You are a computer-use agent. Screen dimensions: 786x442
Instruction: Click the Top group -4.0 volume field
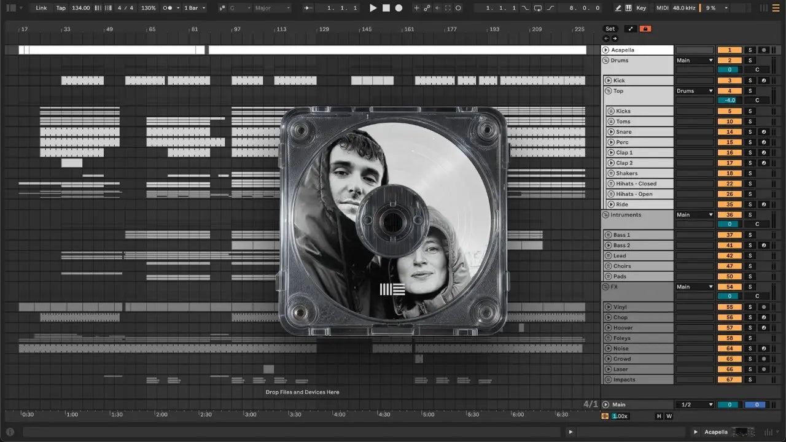coord(730,100)
